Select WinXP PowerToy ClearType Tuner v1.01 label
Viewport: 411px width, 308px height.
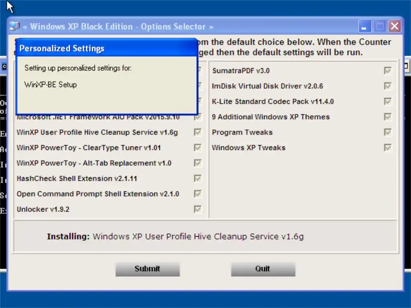click(x=89, y=148)
